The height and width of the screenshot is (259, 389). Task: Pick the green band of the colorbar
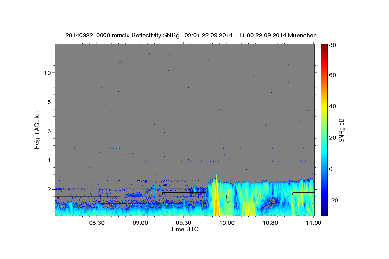click(x=324, y=129)
